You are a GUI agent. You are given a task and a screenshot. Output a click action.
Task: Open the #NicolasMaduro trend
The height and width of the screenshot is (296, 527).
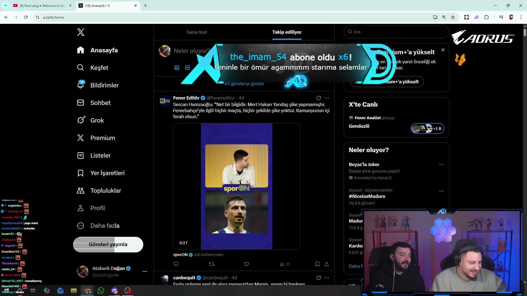[367, 196]
